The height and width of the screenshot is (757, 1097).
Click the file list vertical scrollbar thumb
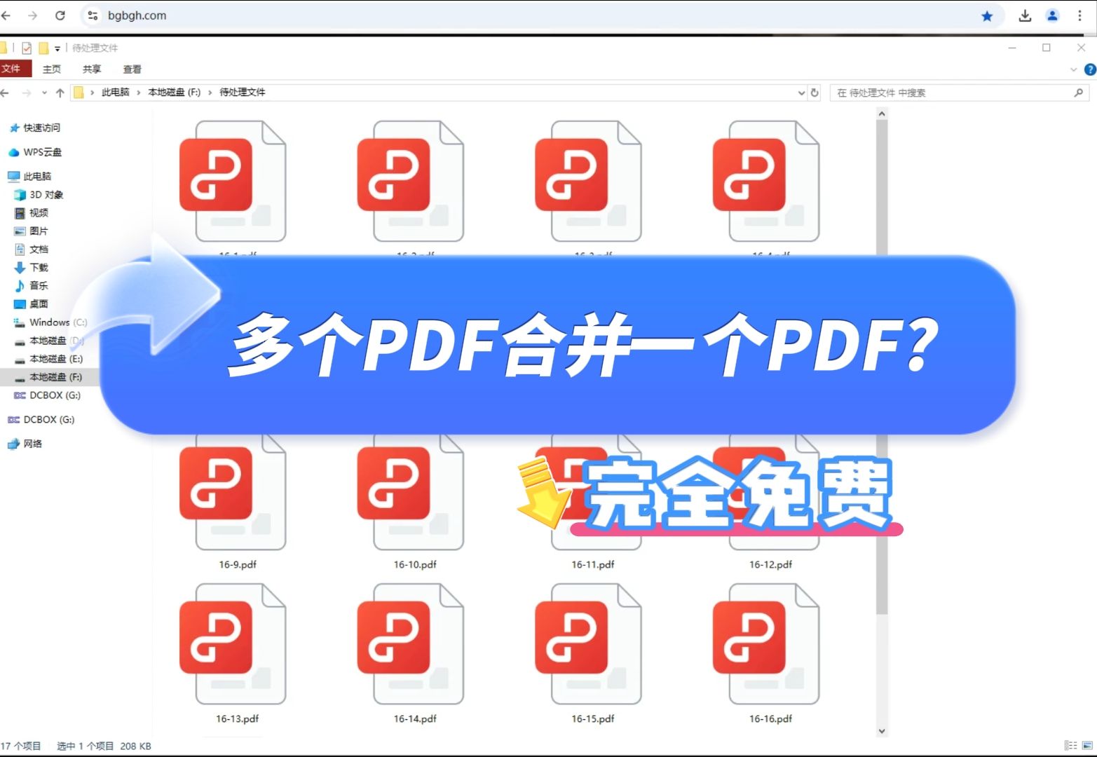[x=882, y=367]
